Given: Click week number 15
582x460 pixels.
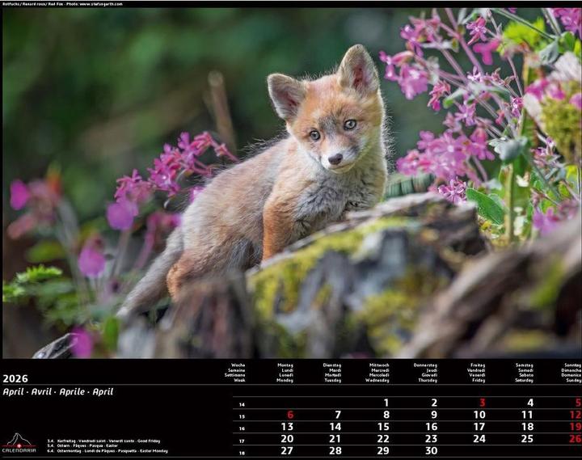Looking at the screenshot, I should tap(242, 416).
